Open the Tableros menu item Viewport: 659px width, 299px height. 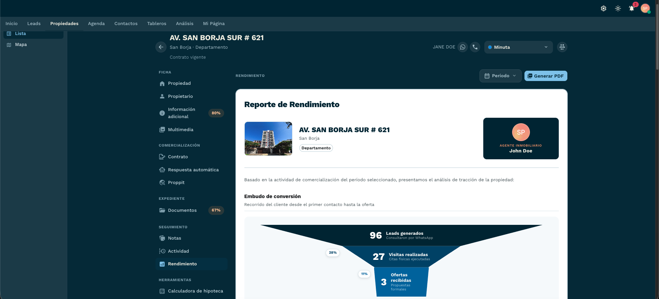point(157,24)
